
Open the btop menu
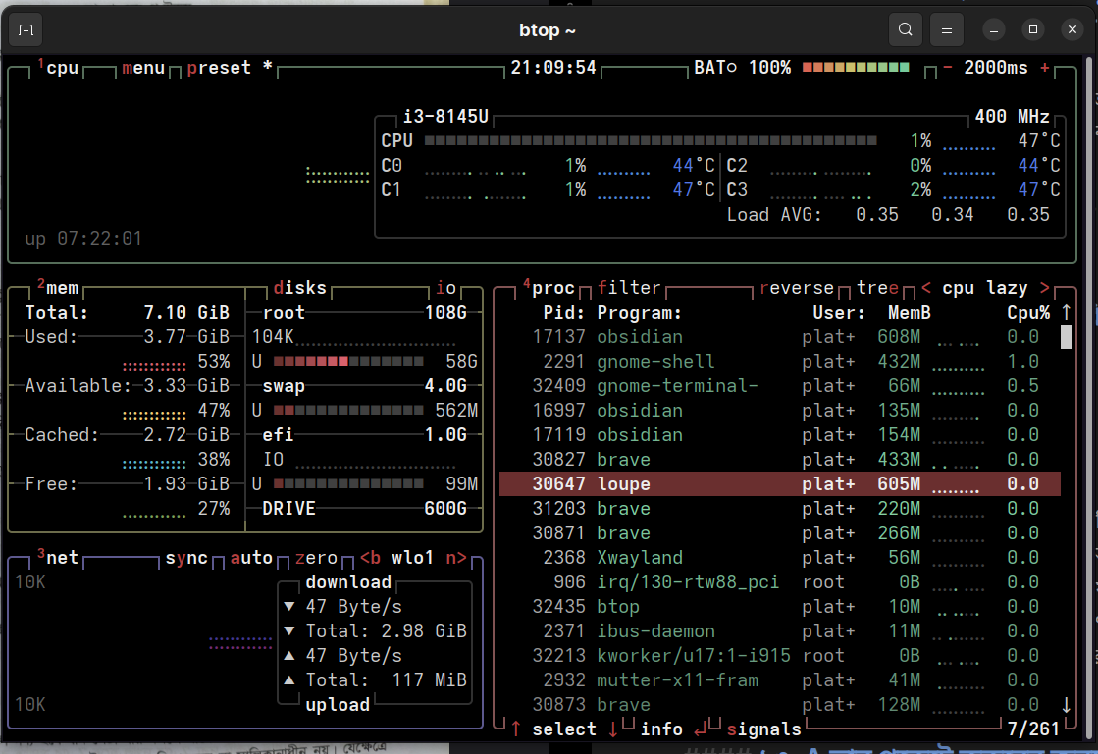143,68
